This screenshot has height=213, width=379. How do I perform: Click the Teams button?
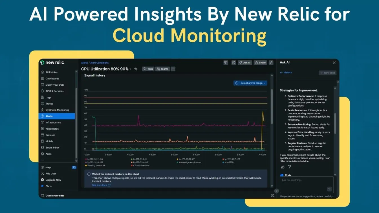[162, 69]
